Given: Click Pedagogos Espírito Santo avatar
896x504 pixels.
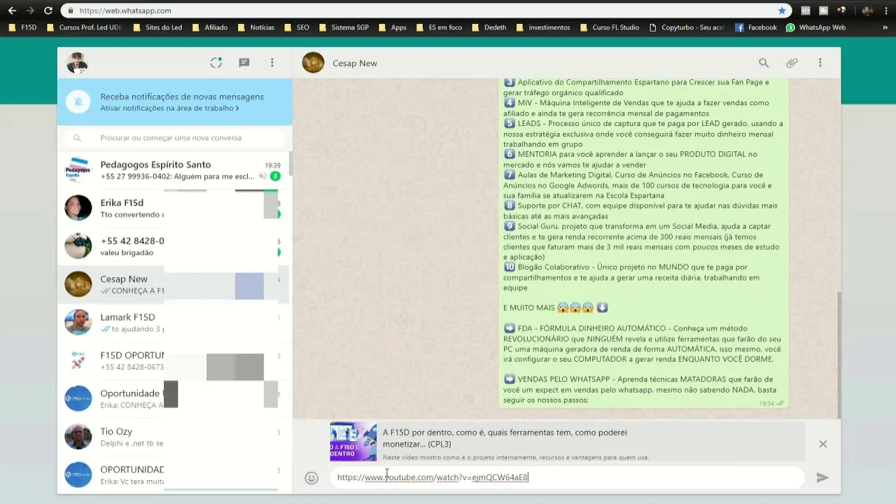Looking at the screenshot, I should tap(78, 170).
